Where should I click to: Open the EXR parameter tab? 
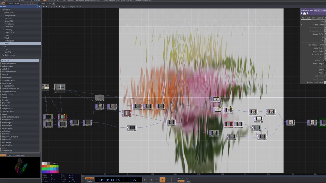click(x=313, y=18)
